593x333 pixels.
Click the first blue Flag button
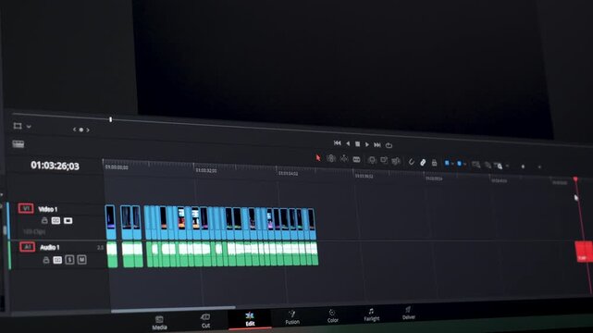click(447, 164)
